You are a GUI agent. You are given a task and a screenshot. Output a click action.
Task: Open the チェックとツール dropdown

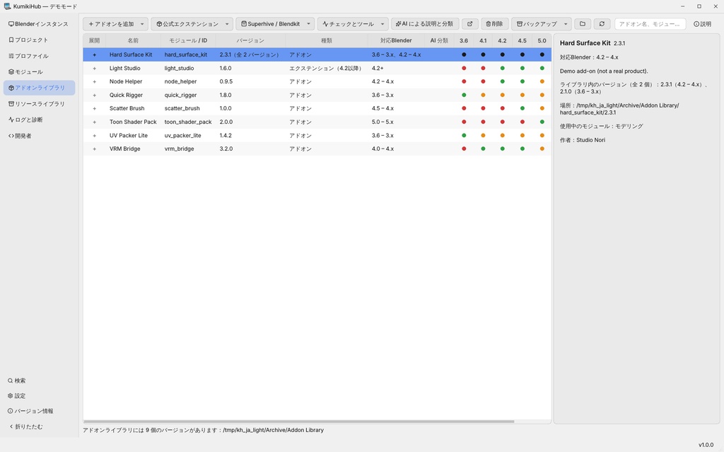pyautogui.click(x=383, y=24)
